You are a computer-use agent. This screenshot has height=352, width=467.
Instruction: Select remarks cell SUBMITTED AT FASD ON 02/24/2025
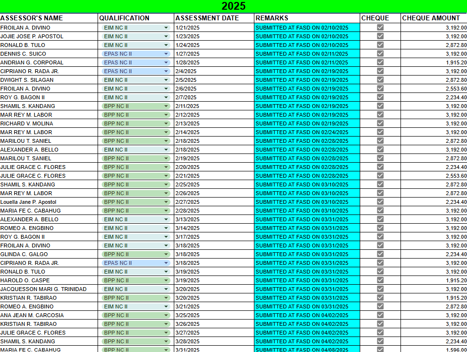pos(307,132)
